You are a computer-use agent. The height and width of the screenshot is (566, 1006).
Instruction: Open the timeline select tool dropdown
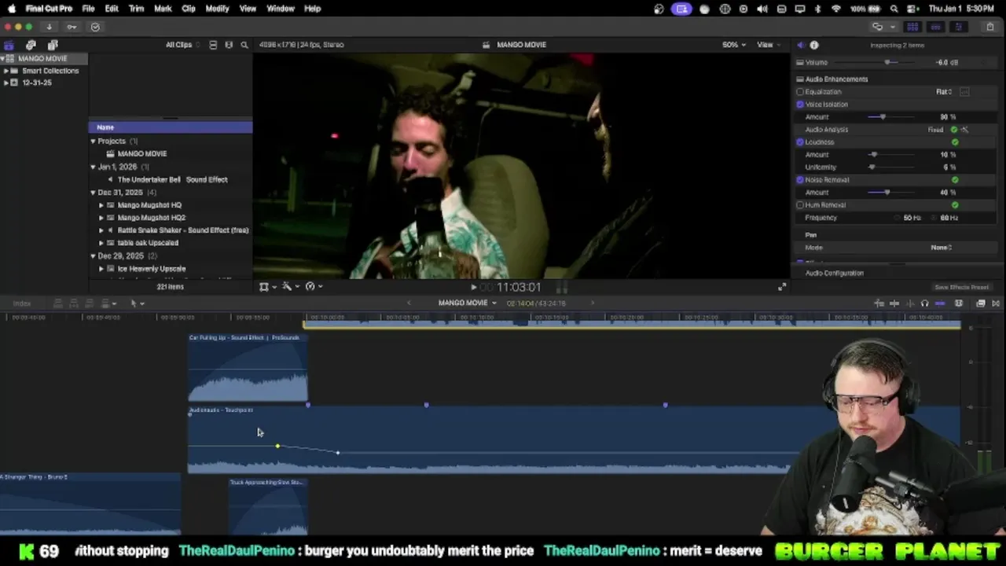[137, 303]
